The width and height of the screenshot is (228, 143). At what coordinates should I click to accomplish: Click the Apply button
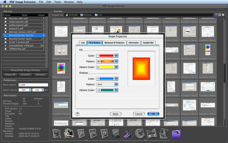point(116,114)
